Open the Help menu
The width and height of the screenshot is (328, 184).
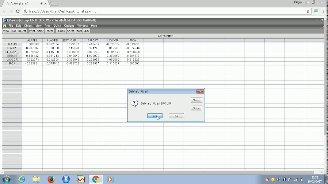[94, 26]
